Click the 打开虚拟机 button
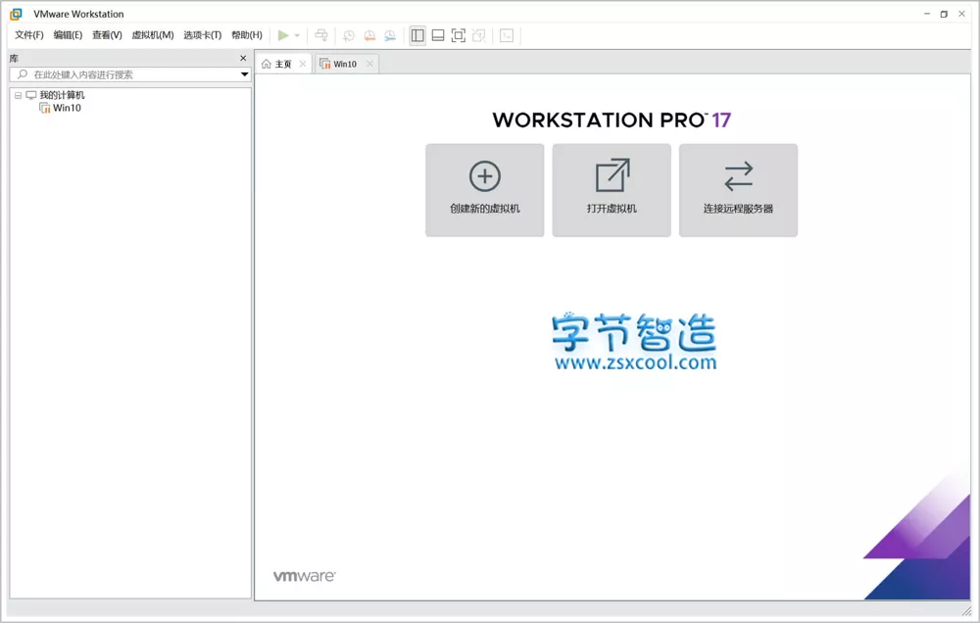 [612, 190]
